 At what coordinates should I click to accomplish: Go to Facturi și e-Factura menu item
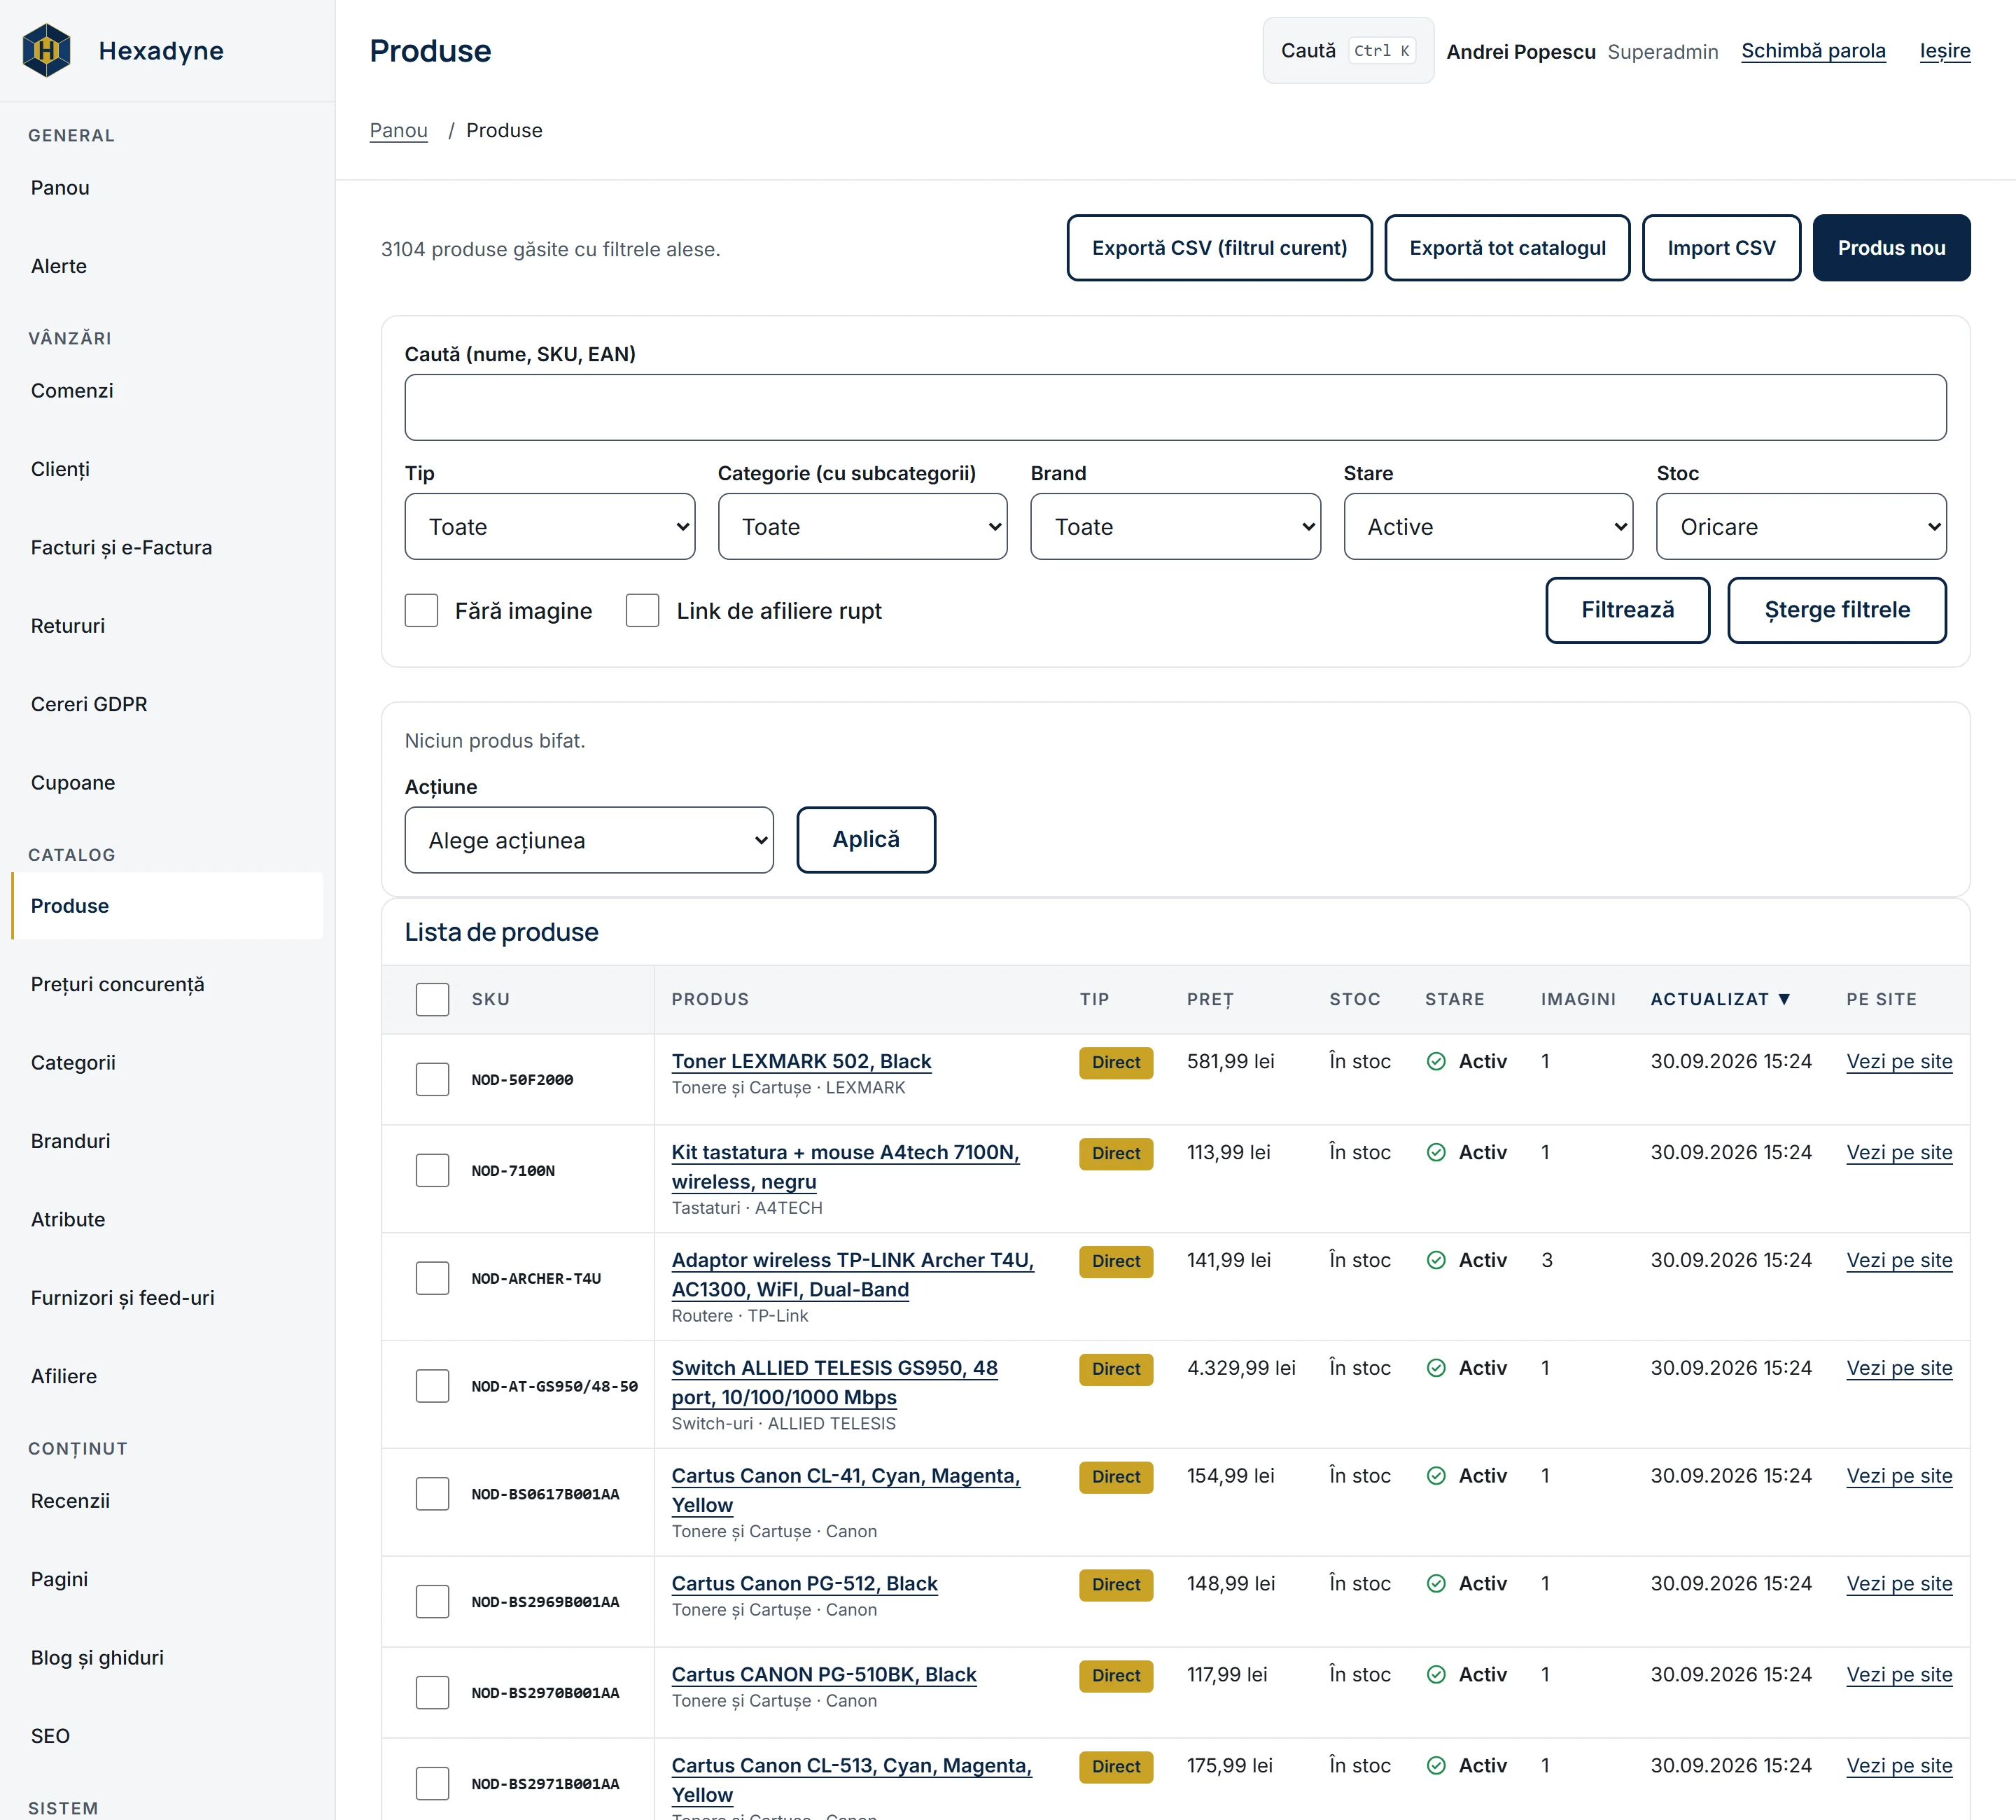point(121,548)
